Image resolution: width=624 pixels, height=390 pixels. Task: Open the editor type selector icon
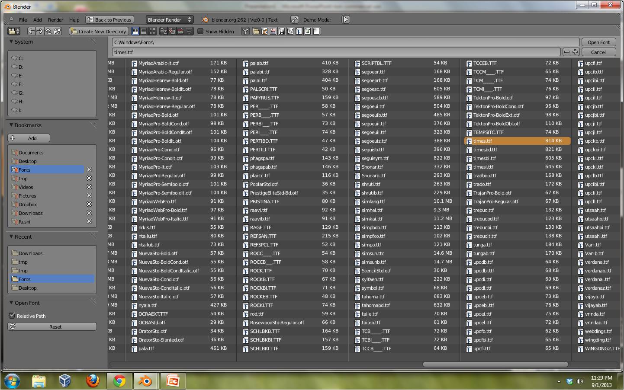click(14, 31)
